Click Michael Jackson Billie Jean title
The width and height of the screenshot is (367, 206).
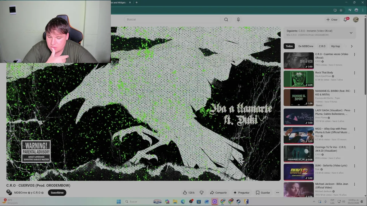pyautogui.click(x=331, y=186)
